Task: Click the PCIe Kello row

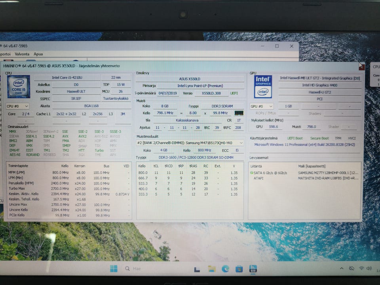Action: point(69,215)
